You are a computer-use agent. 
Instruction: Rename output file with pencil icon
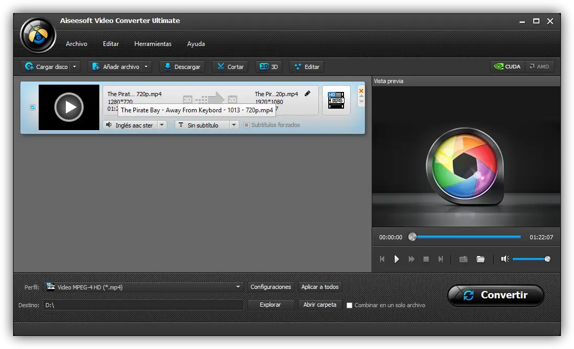tap(307, 94)
